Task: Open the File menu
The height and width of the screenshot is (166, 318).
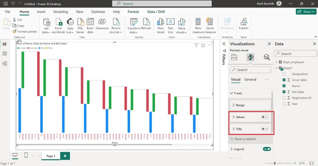Action: point(8,12)
